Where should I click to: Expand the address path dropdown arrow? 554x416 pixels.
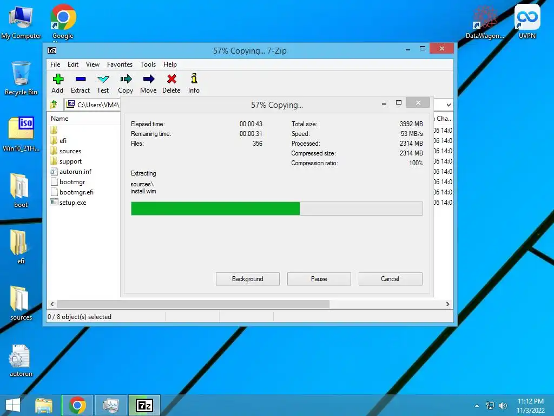(449, 105)
